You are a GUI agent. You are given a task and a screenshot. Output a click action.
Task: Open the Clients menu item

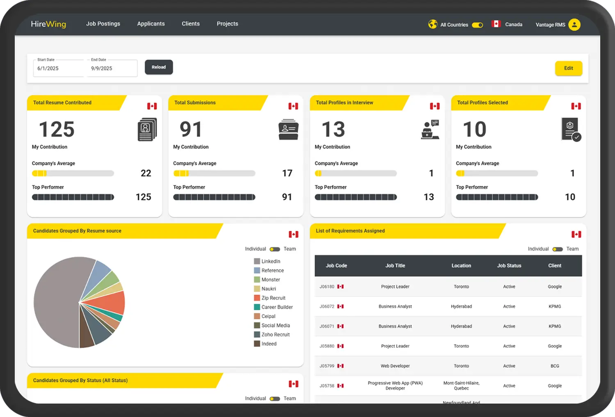191,24
